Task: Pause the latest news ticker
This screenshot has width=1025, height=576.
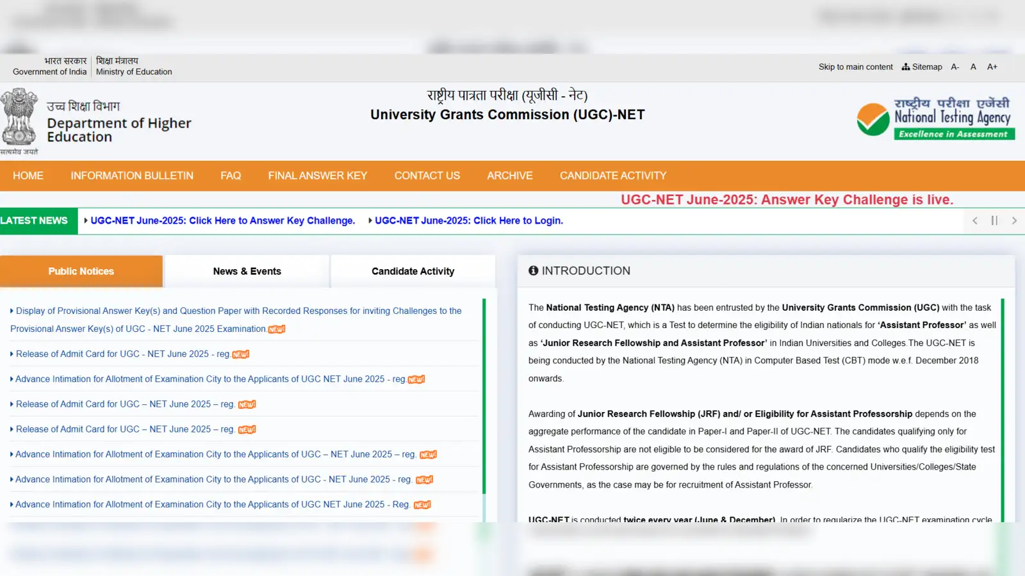Action: point(994,220)
